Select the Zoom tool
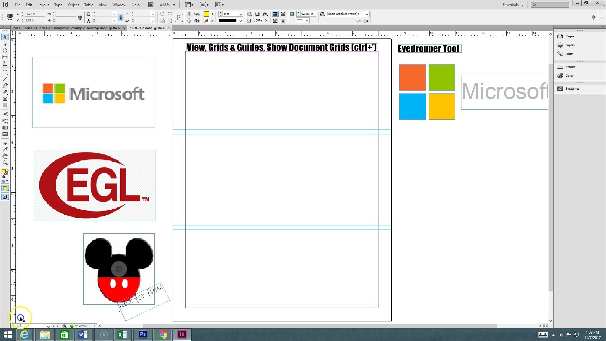 [x=5, y=163]
